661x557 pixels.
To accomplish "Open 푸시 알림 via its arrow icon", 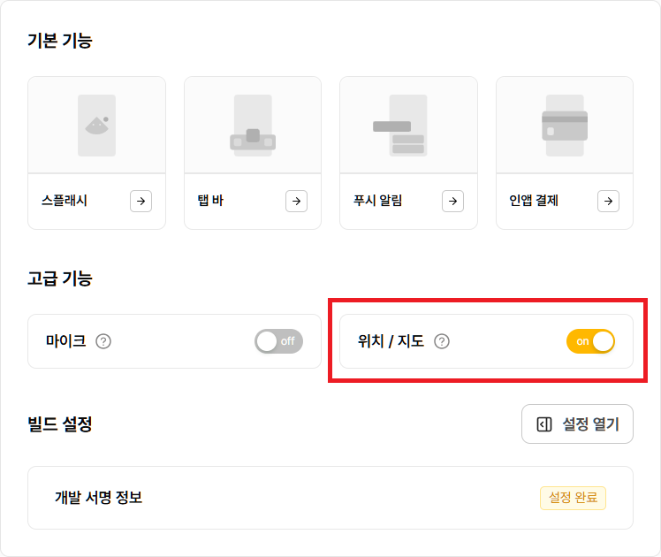I will pos(452,201).
